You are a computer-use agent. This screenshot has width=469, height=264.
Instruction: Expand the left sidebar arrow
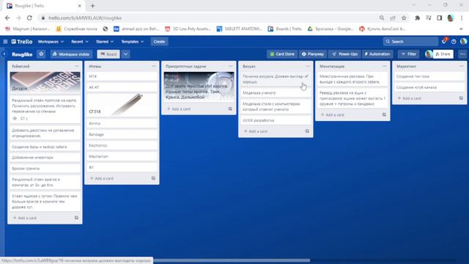pos(4,54)
